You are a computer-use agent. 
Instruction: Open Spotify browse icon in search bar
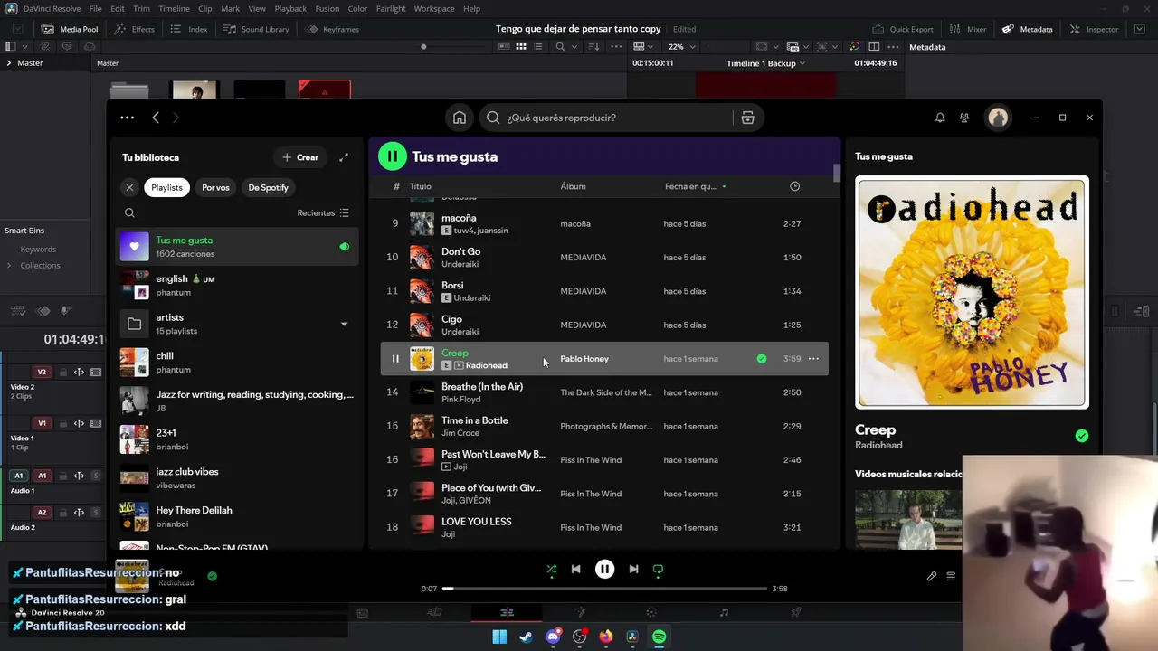tap(747, 118)
